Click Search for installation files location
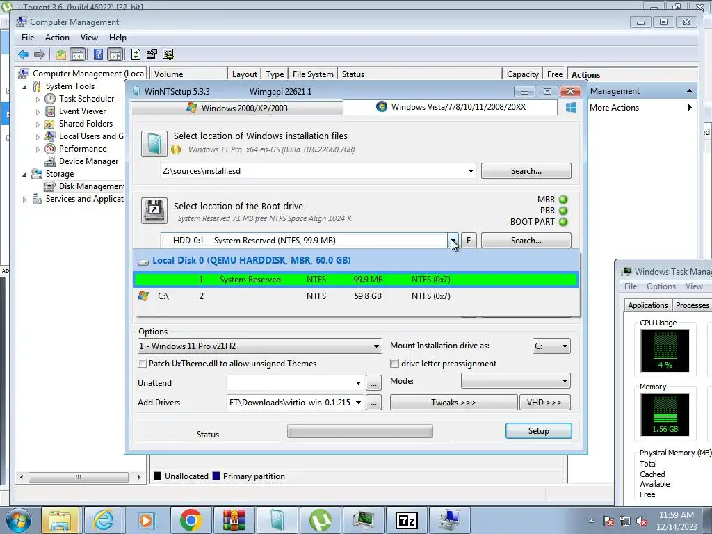 coord(526,171)
